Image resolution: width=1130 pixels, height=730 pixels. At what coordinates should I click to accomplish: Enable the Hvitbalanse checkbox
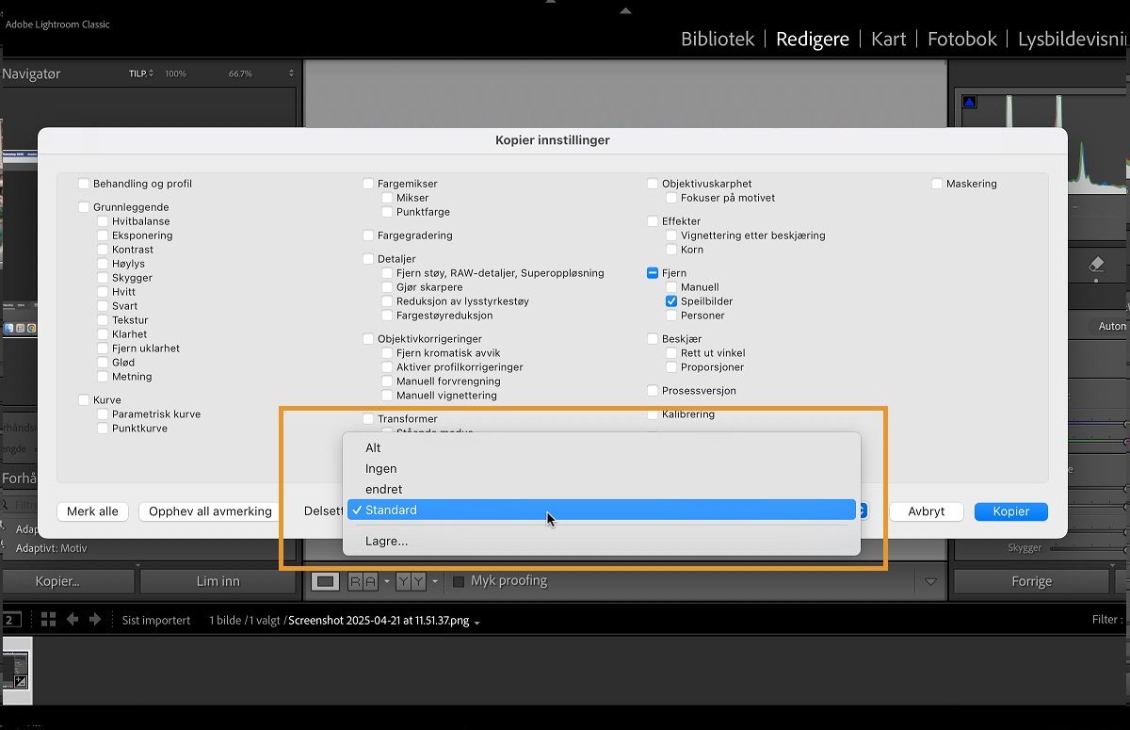[x=102, y=220]
